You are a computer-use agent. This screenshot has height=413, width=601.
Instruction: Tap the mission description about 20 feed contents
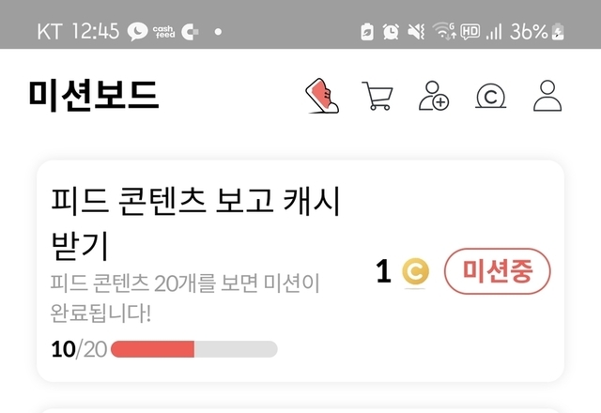(x=184, y=296)
